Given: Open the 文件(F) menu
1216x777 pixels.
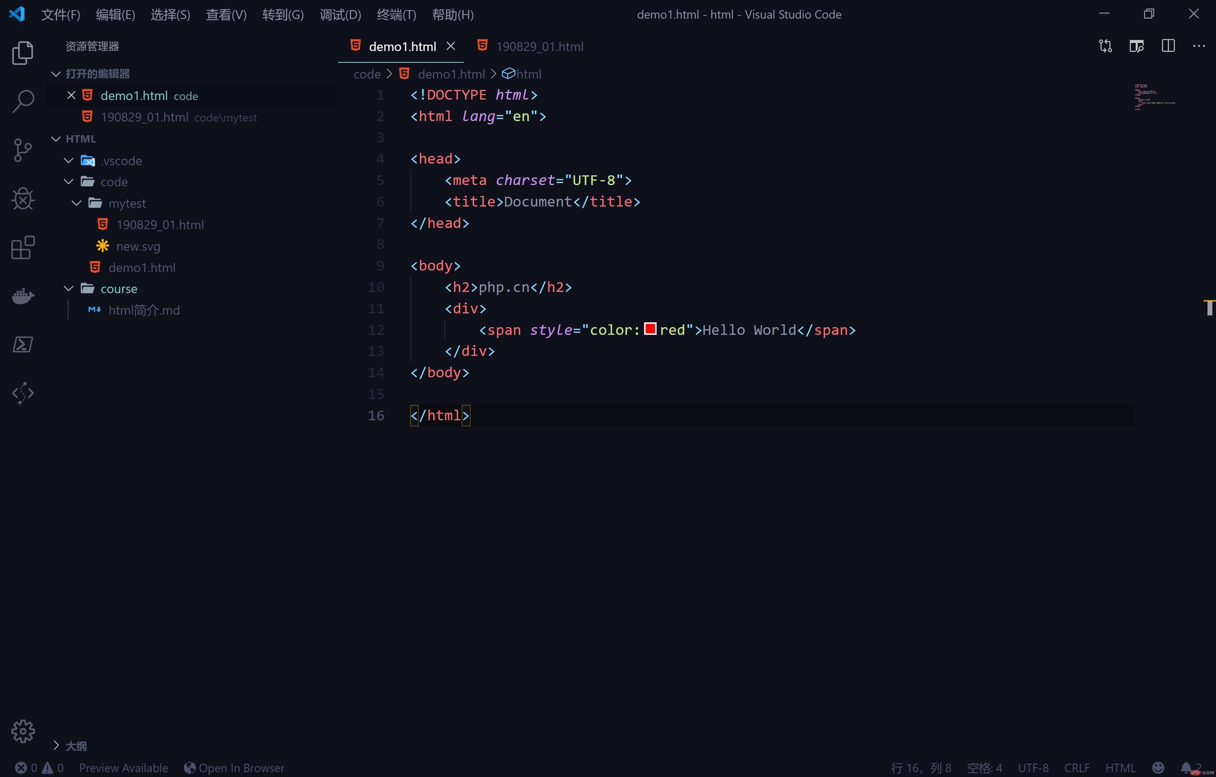Looking at the screenshot, I should (x=61, y=15).
